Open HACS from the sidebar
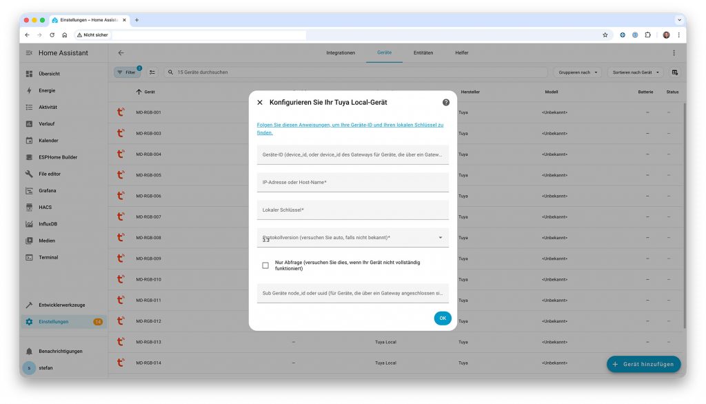 tap(46, 207)
